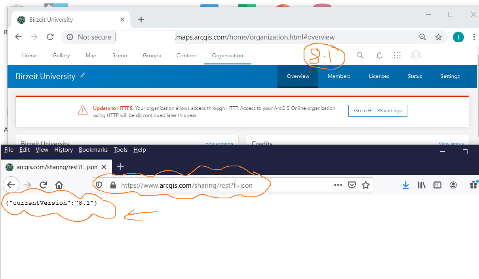Switch to the Overview tab
The width and height of the screenshot is (479, 279).
click(298, 76)
